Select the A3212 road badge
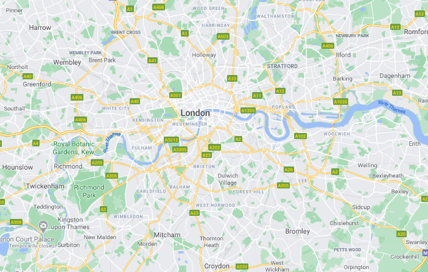The image size is (428, 272). coord(172,140)
